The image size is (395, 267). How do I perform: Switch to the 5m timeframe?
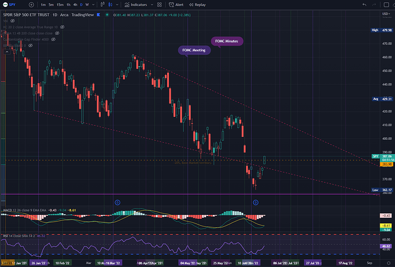[51, 5]
